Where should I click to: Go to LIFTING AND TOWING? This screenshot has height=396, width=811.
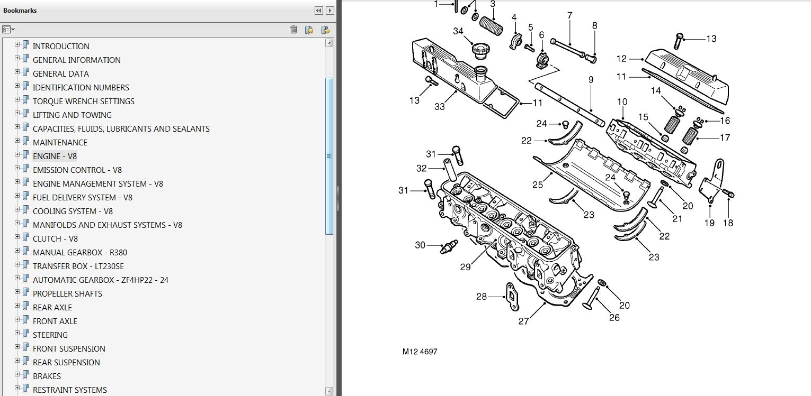[x=72, y=115]
